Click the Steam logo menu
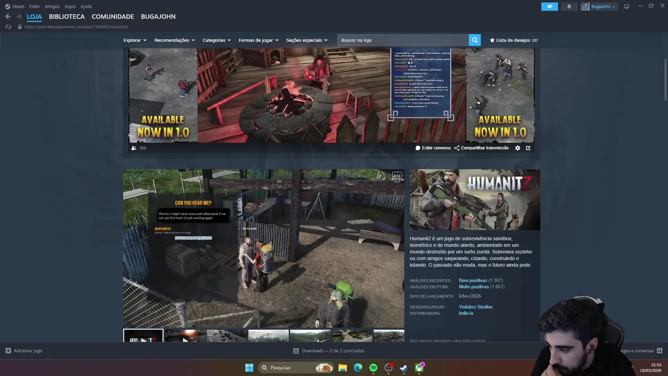668x376 pixels. pos(7,6)
